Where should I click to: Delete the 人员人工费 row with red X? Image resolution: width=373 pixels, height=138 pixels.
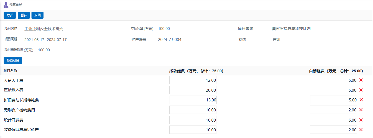tap(361, 80)
